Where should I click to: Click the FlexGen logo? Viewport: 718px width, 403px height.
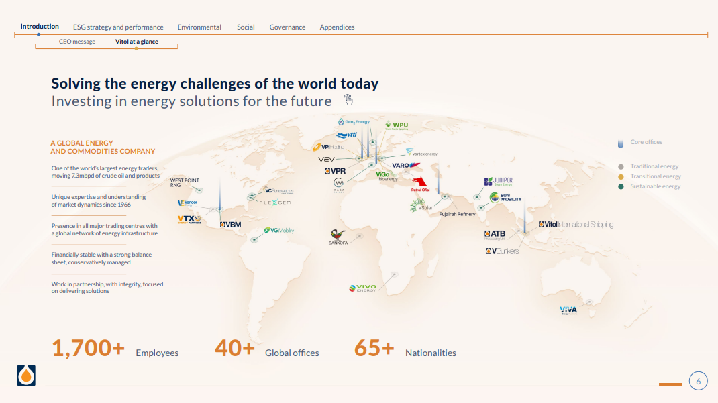click(275, 203)
